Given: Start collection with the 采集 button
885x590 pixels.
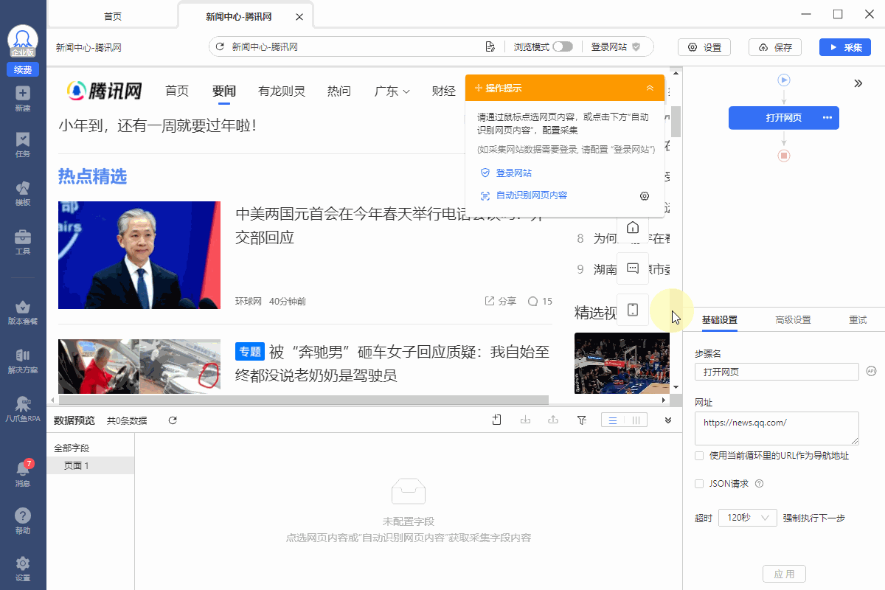Looking at the screenshot, I should click(x=845, y=47).
